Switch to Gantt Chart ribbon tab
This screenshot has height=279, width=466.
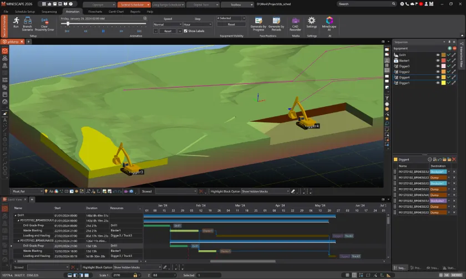coord(116,12)
